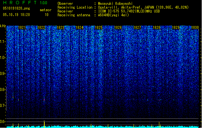This screenshot has height=128, width=202.
Task: Click the 1823 time marker
Action: pos(60,28)
